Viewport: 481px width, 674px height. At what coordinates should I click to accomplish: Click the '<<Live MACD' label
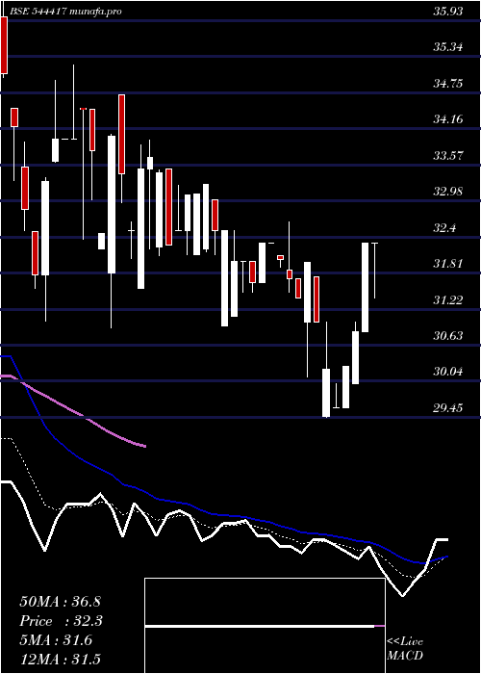[405, 649]
